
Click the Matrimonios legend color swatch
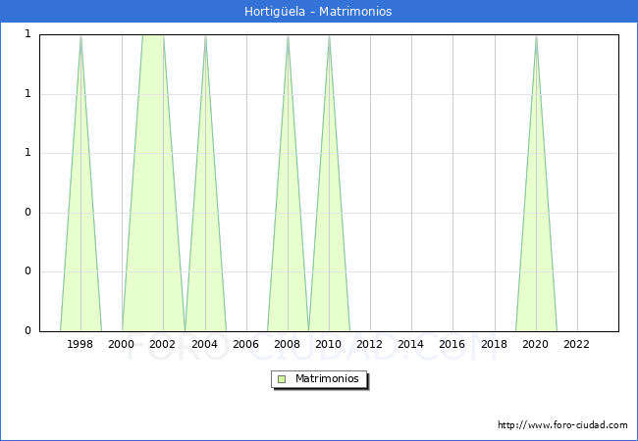[x=282, y=379]
